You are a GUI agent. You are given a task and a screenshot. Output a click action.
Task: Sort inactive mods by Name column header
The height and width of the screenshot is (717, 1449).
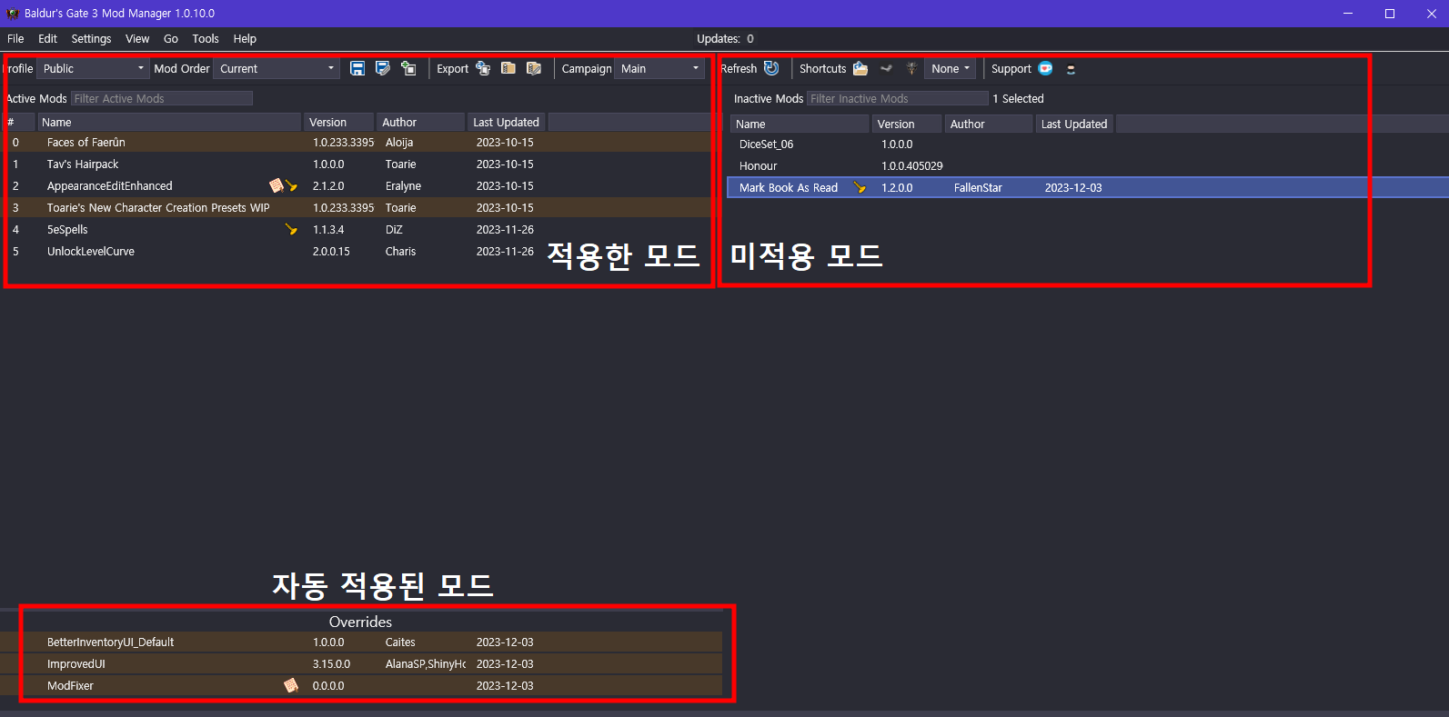[800, 124]
